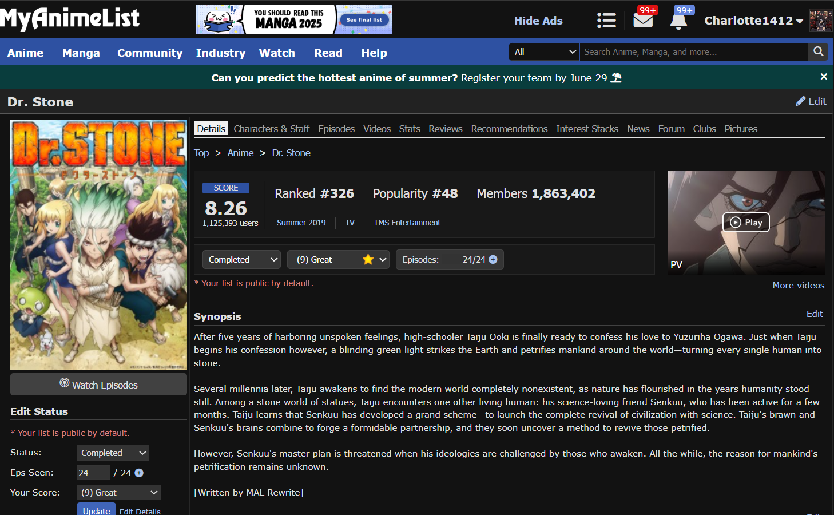Click the Anime breadcrumb link
This screenshot has width=834, height=515.
coord(240,153)
